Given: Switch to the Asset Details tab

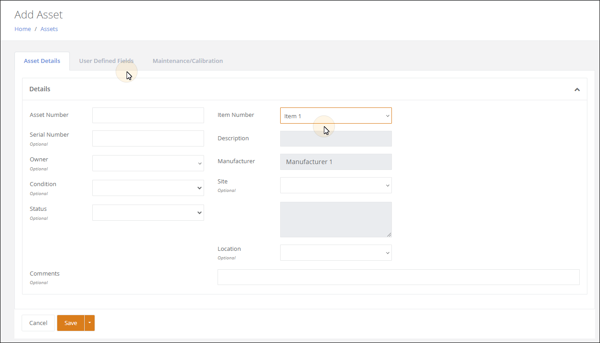Looking at the screenshot, I should tap(42, 61).
